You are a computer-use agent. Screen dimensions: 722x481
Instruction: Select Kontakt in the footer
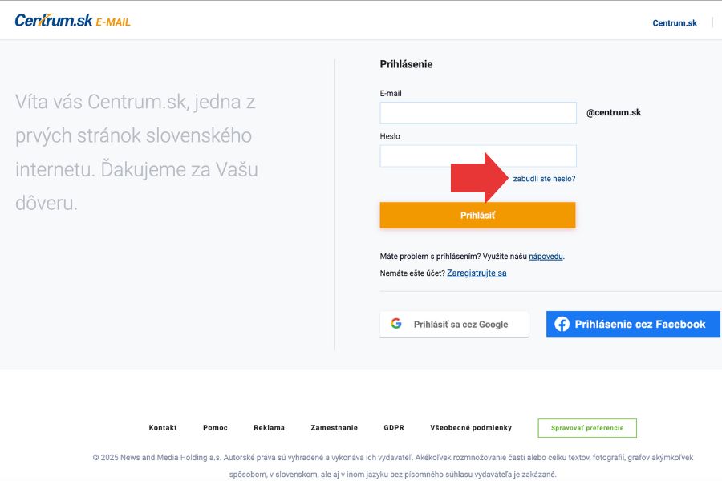163,428
